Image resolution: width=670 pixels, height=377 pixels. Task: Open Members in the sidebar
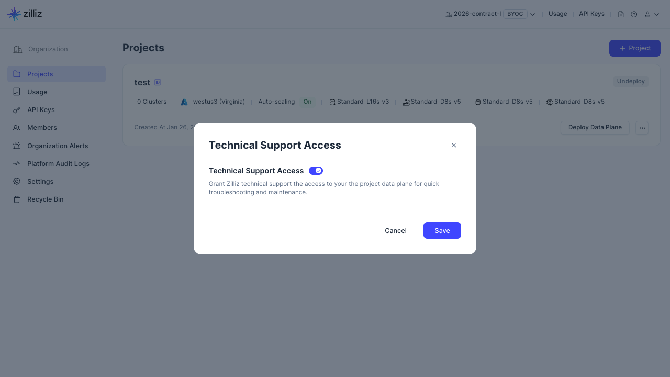(x=42, y=128)
